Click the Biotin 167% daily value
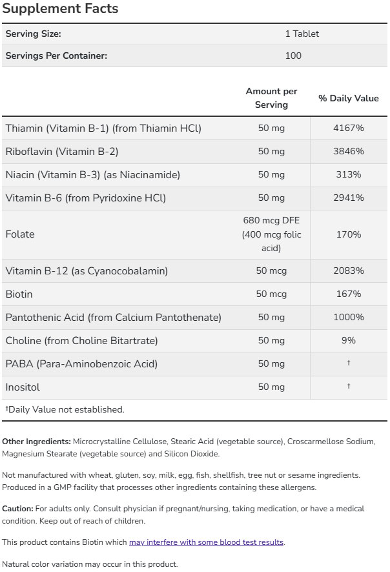 click(349, 294)
